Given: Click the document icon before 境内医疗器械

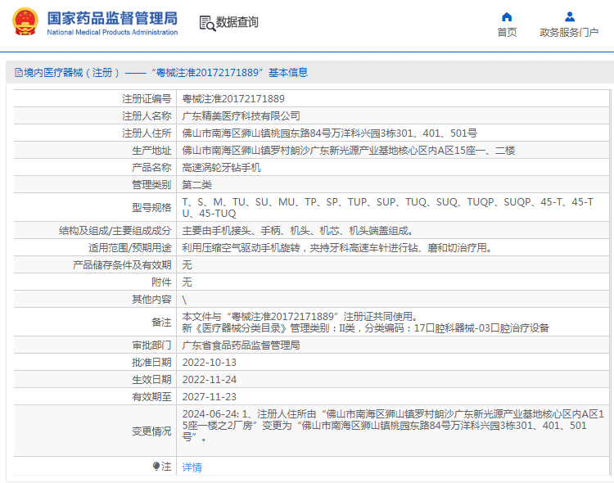Looking at the screenshot, I should click(x=18, y=73).
